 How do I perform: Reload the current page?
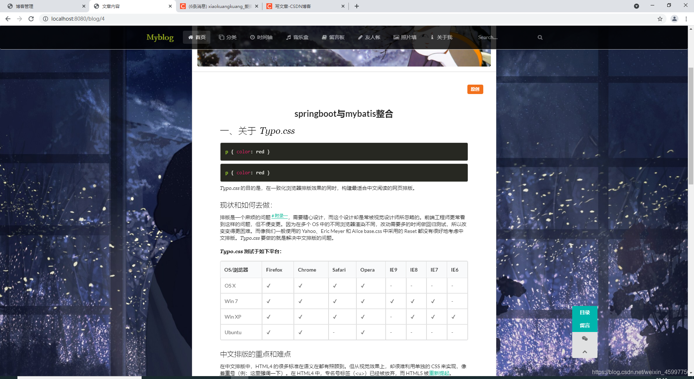(31, 19)
